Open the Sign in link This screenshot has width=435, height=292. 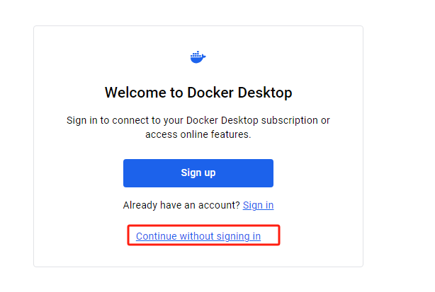(258, 205)
